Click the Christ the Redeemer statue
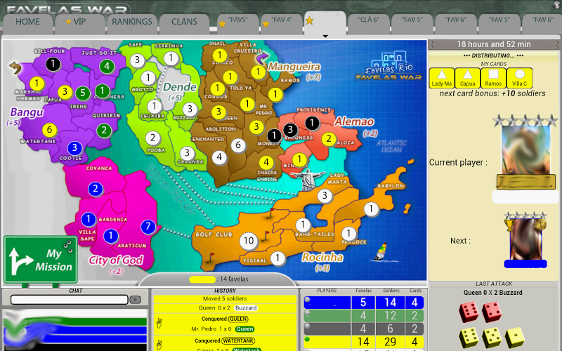Viewport: 562px width, 351px height. pyautogui.click(x=305, y=180)
